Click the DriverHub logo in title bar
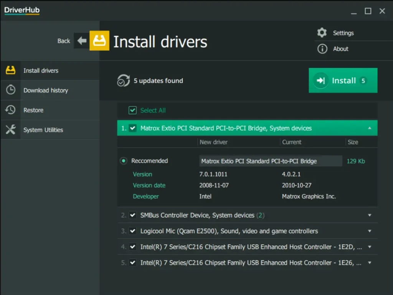Image resolution: width=393 pixels, height=295 pixels. point(21,10)
